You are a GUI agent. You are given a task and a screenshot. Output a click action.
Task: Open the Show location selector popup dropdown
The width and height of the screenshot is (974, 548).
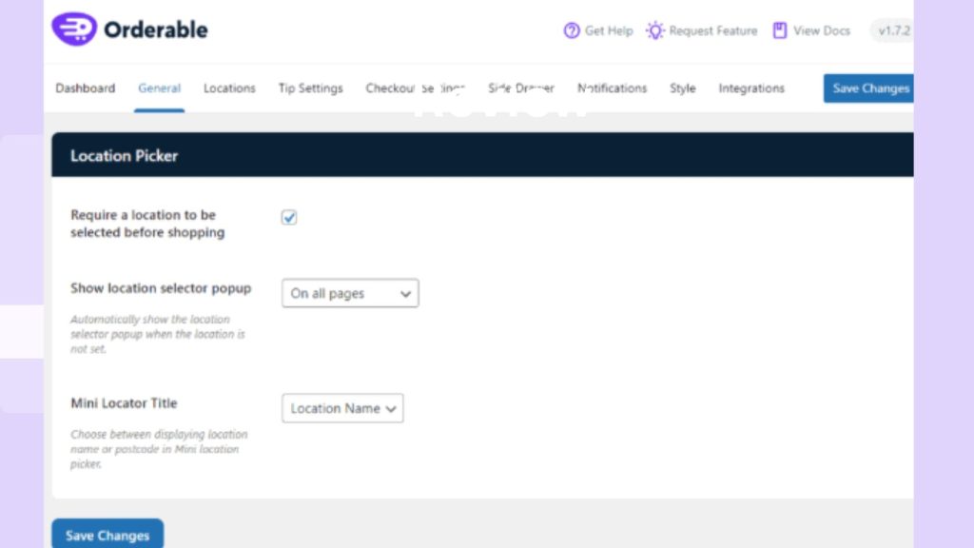tap(350, 293)
